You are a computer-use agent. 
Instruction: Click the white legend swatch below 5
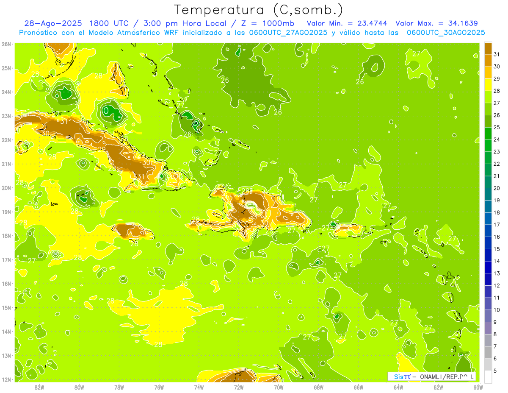pyautogui.click(x=488, y=376)
